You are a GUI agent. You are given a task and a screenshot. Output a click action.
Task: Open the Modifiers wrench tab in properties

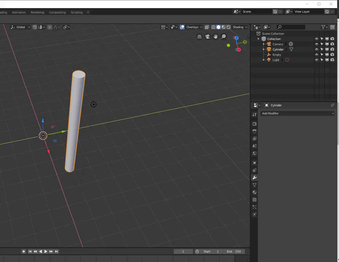(x=254, y=178)
